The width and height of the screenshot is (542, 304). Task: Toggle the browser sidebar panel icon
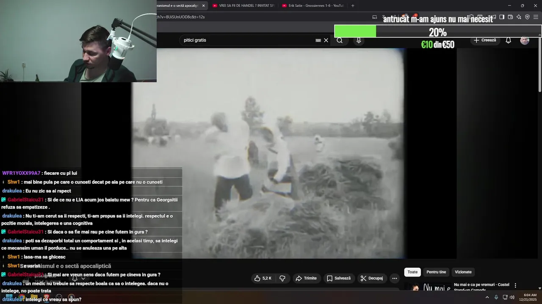pyautogui.click(x=502, y=17)
